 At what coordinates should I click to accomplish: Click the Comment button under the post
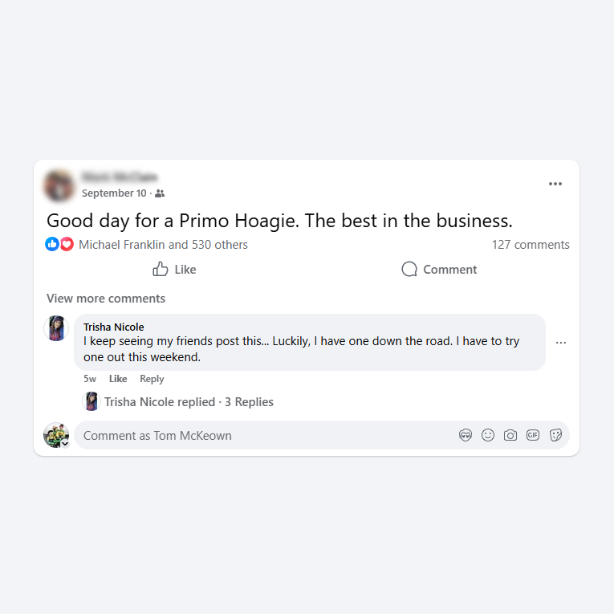point(439,270)
